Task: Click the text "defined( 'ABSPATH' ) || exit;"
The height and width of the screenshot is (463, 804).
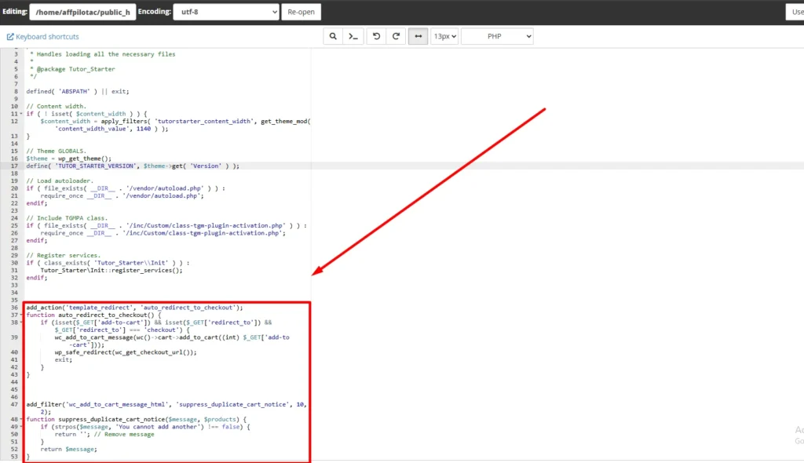Action: (78, 91)
